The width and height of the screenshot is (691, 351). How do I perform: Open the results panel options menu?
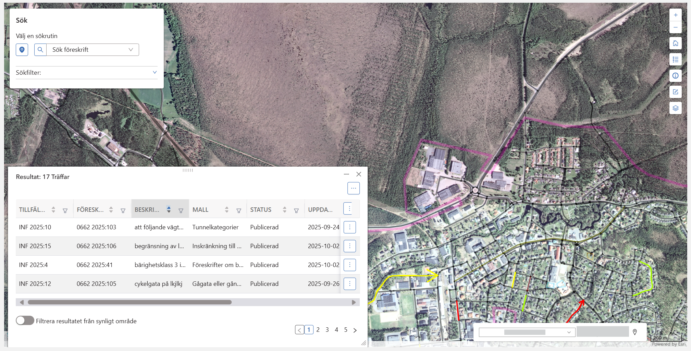point(353,188)
